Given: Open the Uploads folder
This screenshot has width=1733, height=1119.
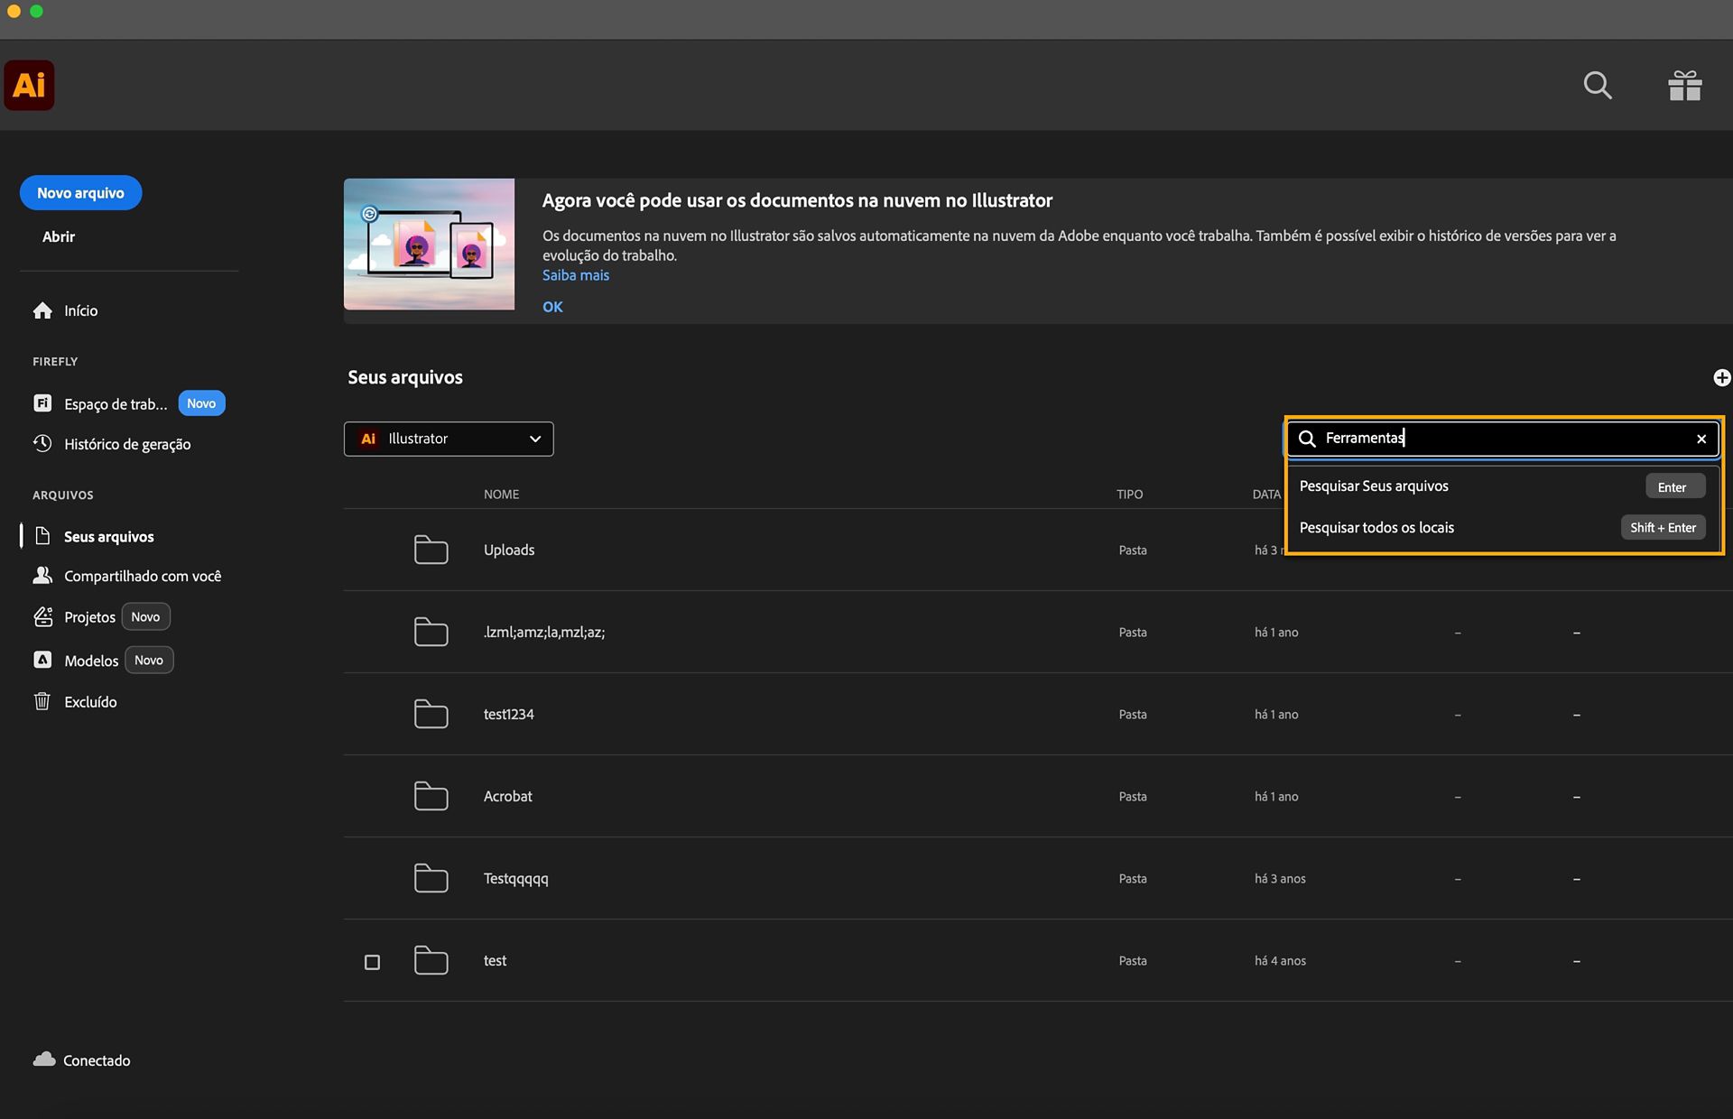Looking at the screenshot, I should [509, 550].
